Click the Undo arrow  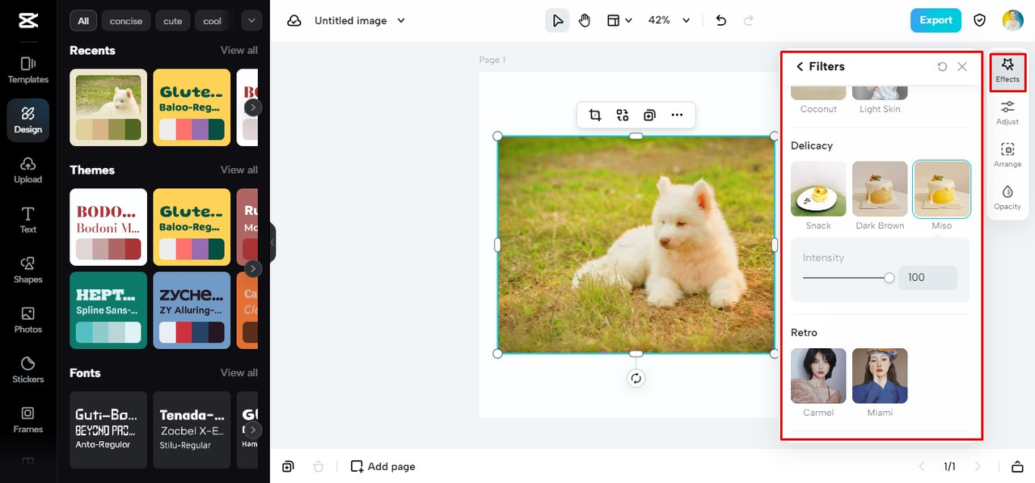point(721,20)
